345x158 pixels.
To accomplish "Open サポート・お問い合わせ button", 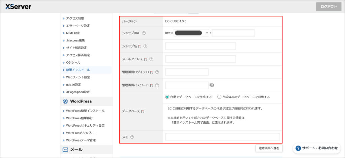I will pos(317,148).
